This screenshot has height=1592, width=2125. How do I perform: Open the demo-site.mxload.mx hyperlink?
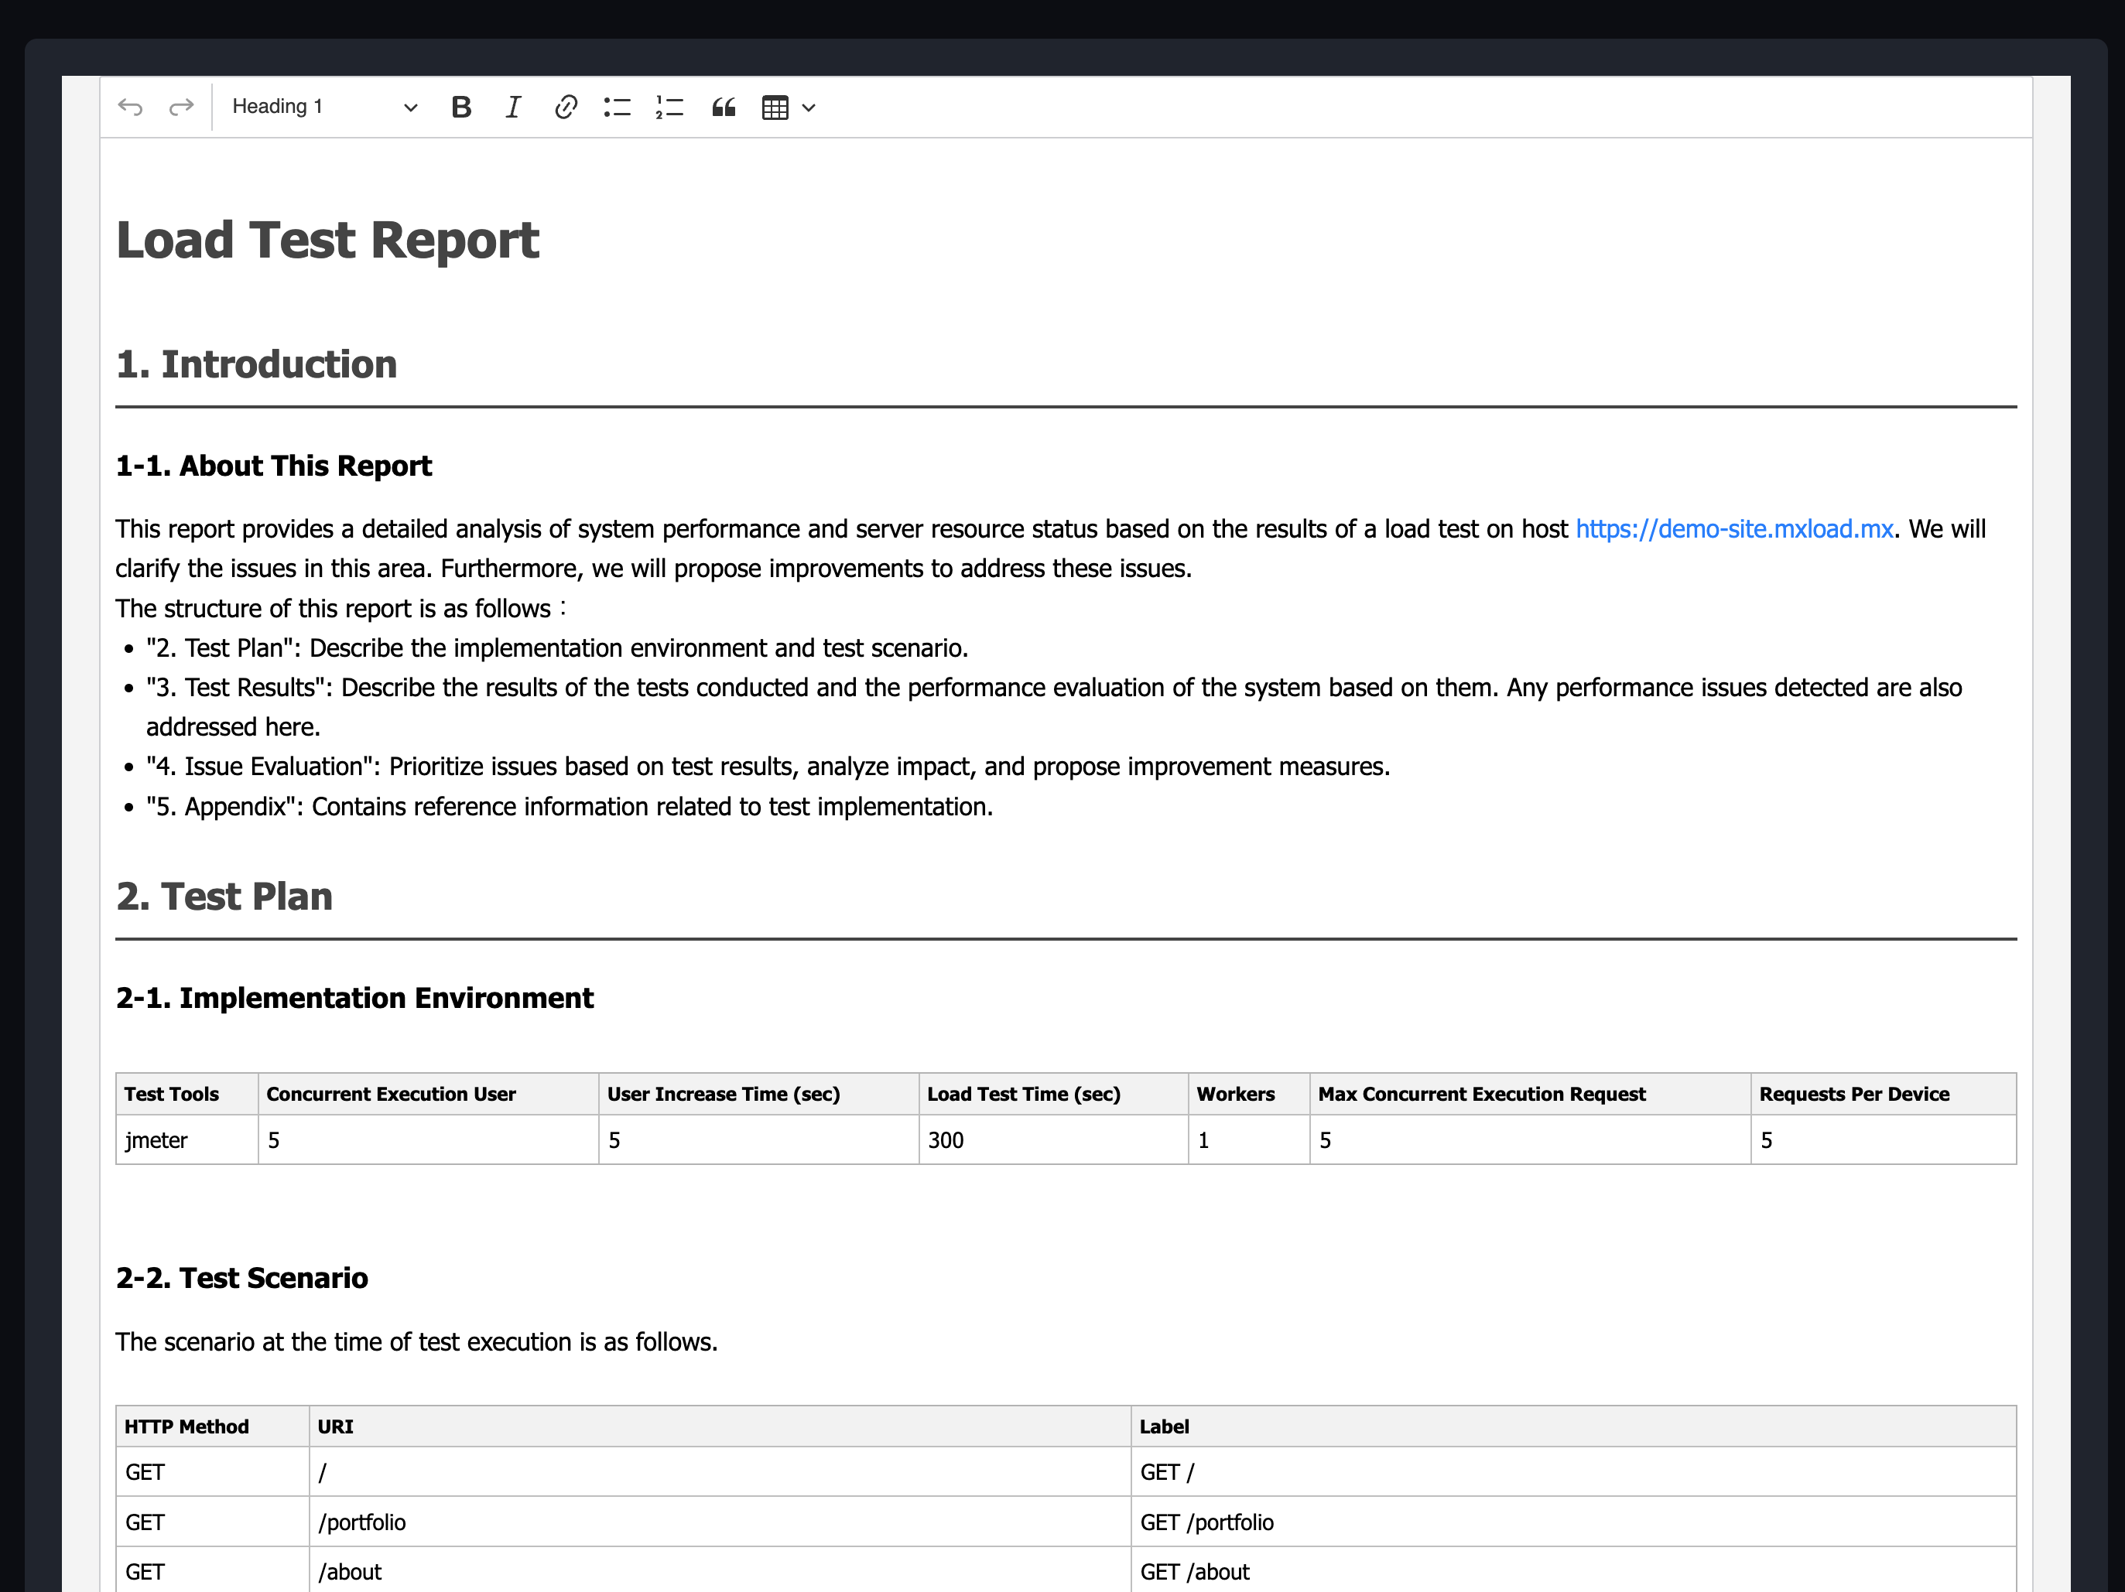coord(1733,529)
